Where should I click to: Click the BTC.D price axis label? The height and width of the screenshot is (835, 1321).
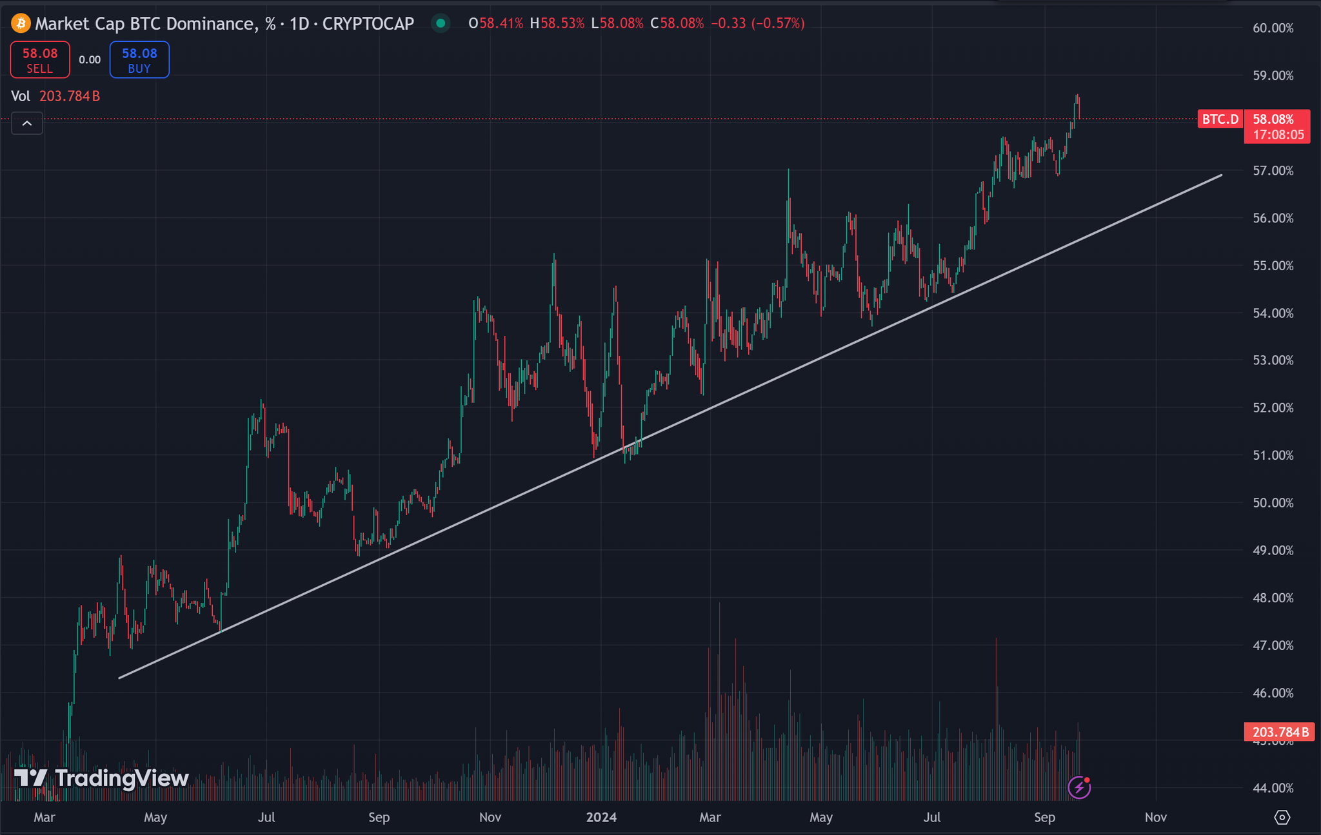pos(1220,119)
